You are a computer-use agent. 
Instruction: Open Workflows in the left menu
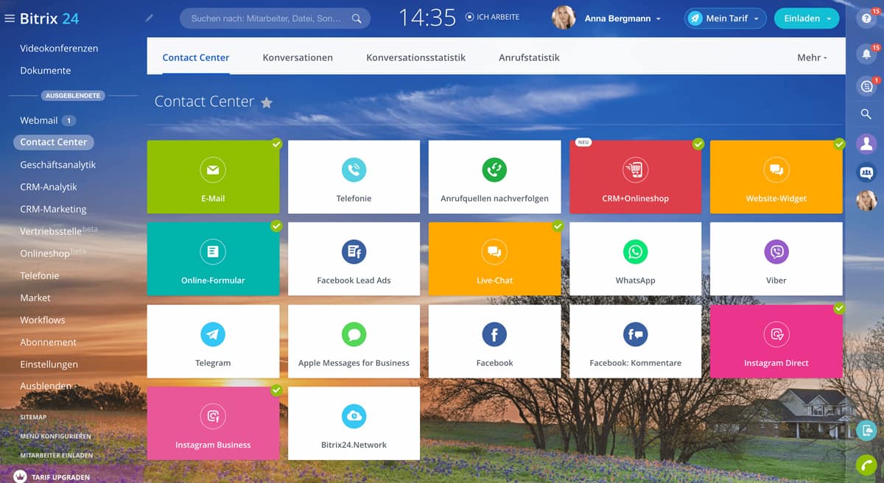[43, 320]
